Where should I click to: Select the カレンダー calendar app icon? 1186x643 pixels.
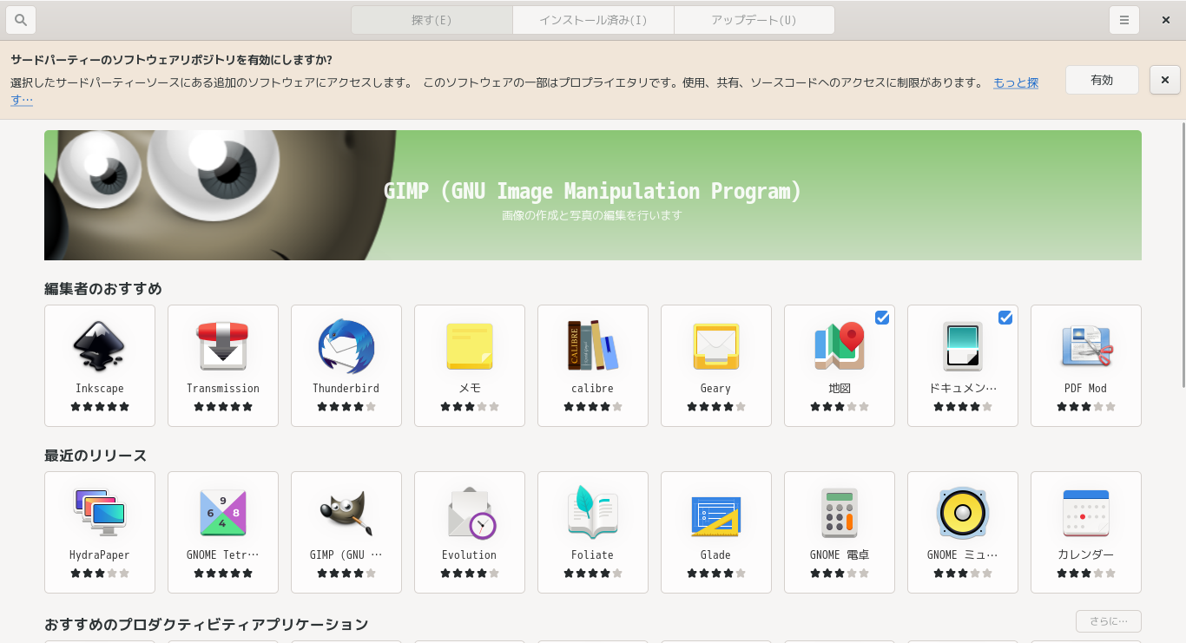(1086, 513)
